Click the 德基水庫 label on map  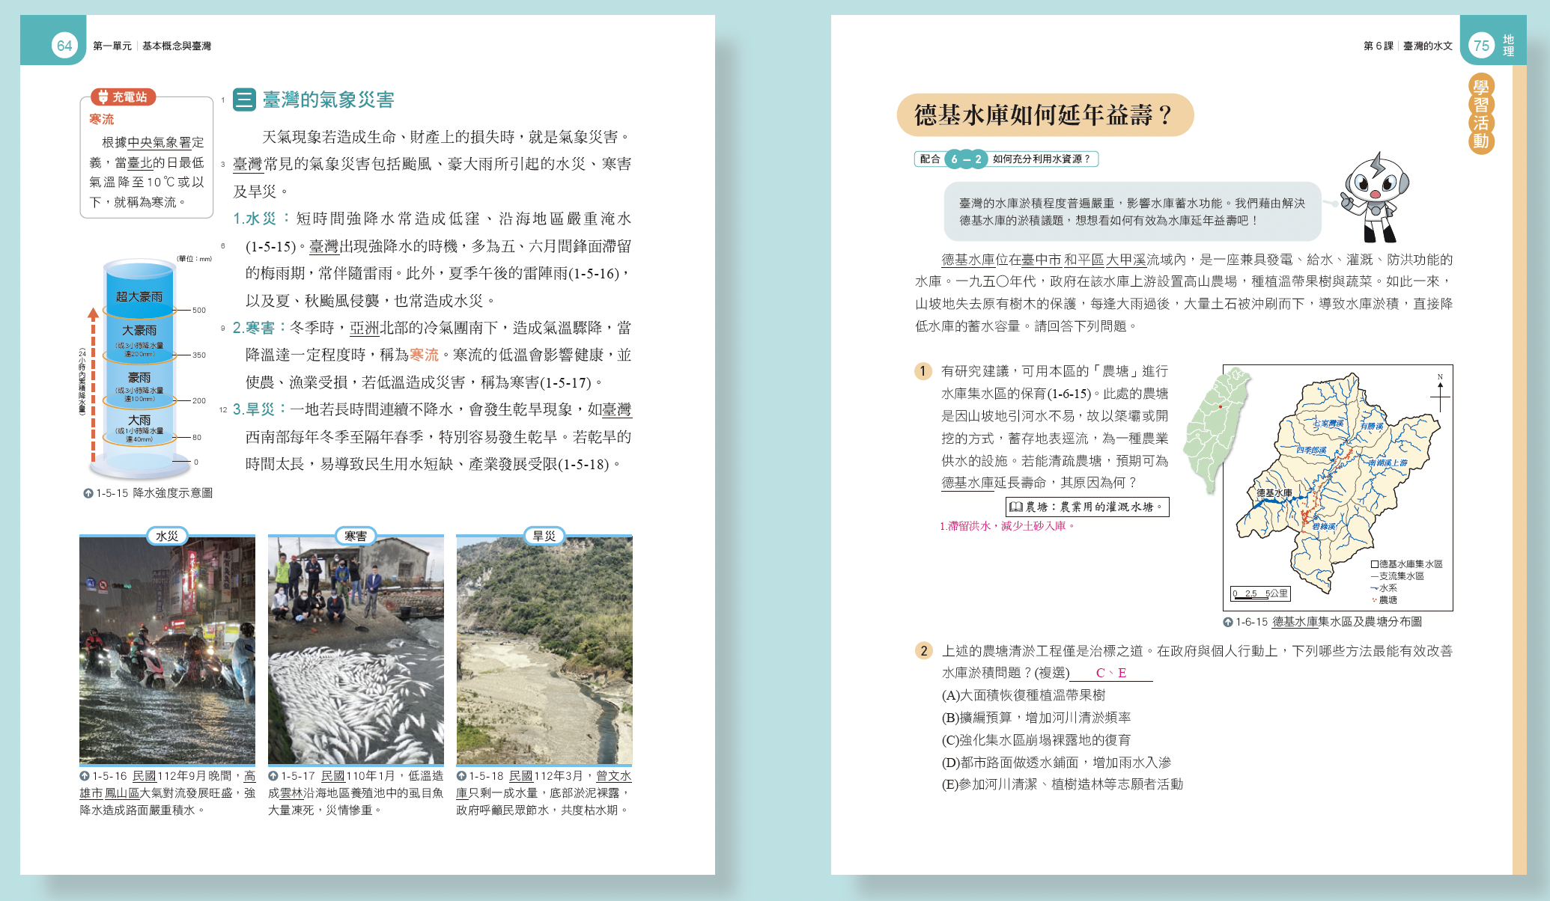click(1274, 493)
